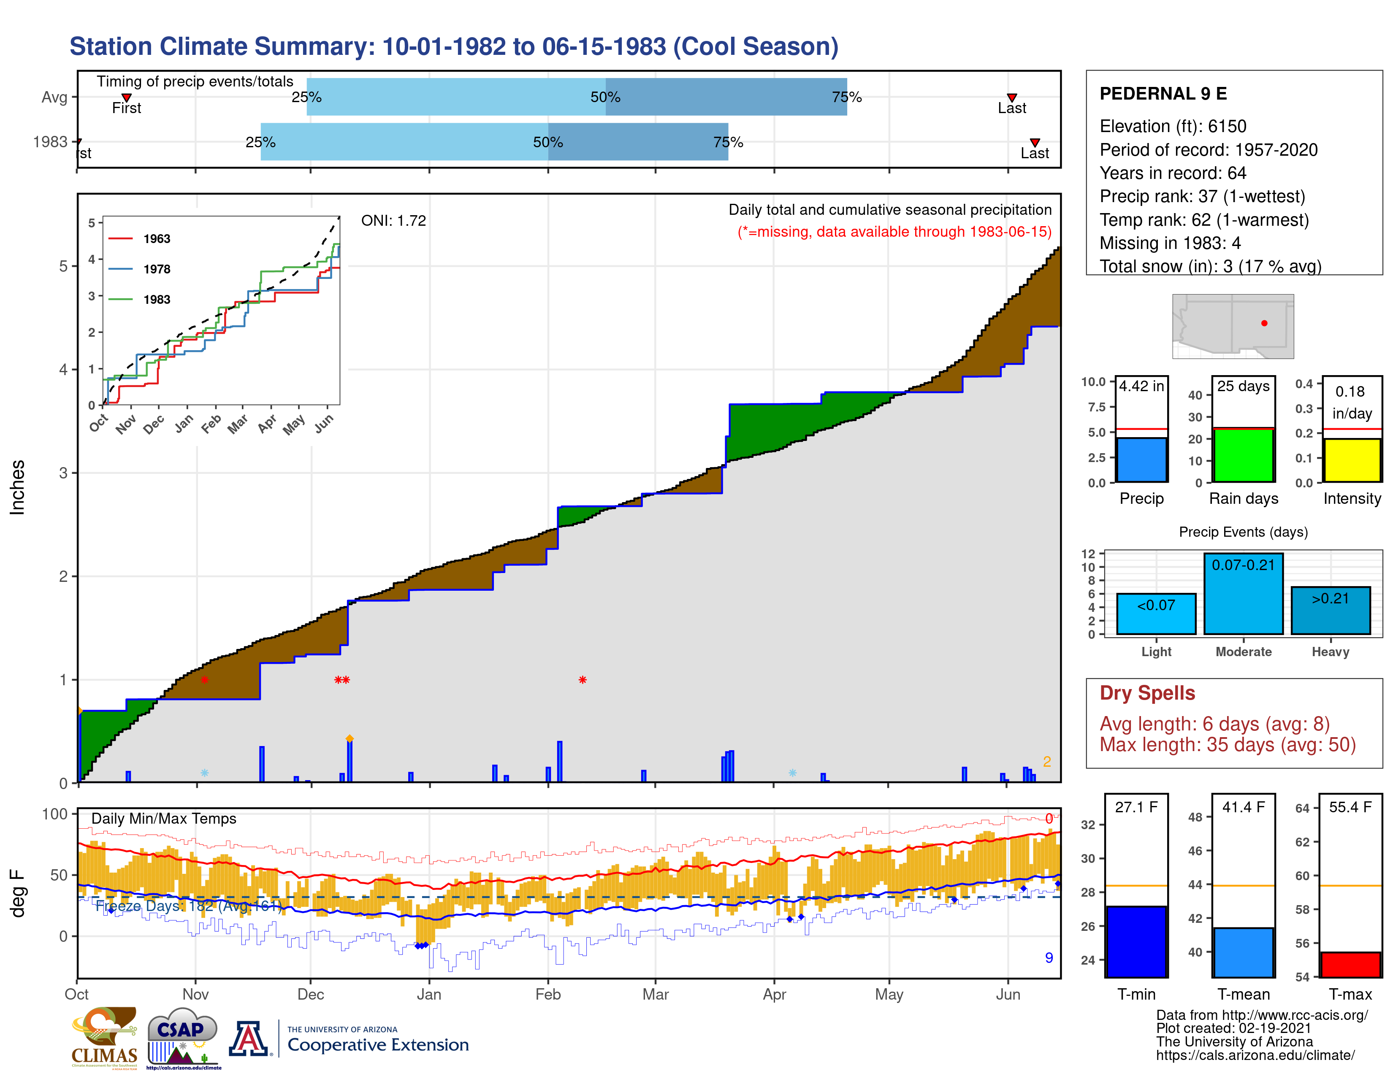This screenshot has width=1393, height=1076.
Task: Click the green Rain days bar
Action: tap(1243, 455)
